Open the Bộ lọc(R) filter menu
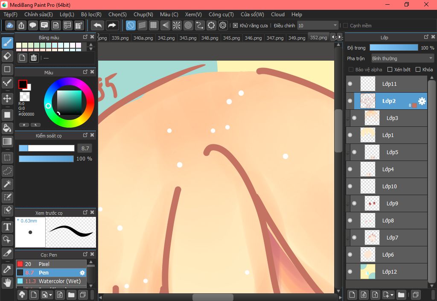Image resolution: width=437 pixels, height=301 pixels. click(91, 15)
